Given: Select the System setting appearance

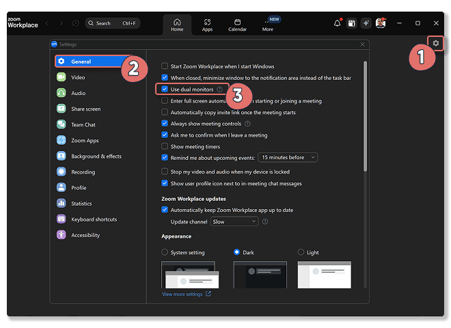Looking at the screenshot, I should [165, 252].
